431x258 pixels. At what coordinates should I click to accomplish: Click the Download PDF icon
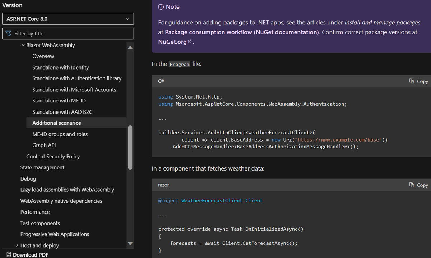9,255
